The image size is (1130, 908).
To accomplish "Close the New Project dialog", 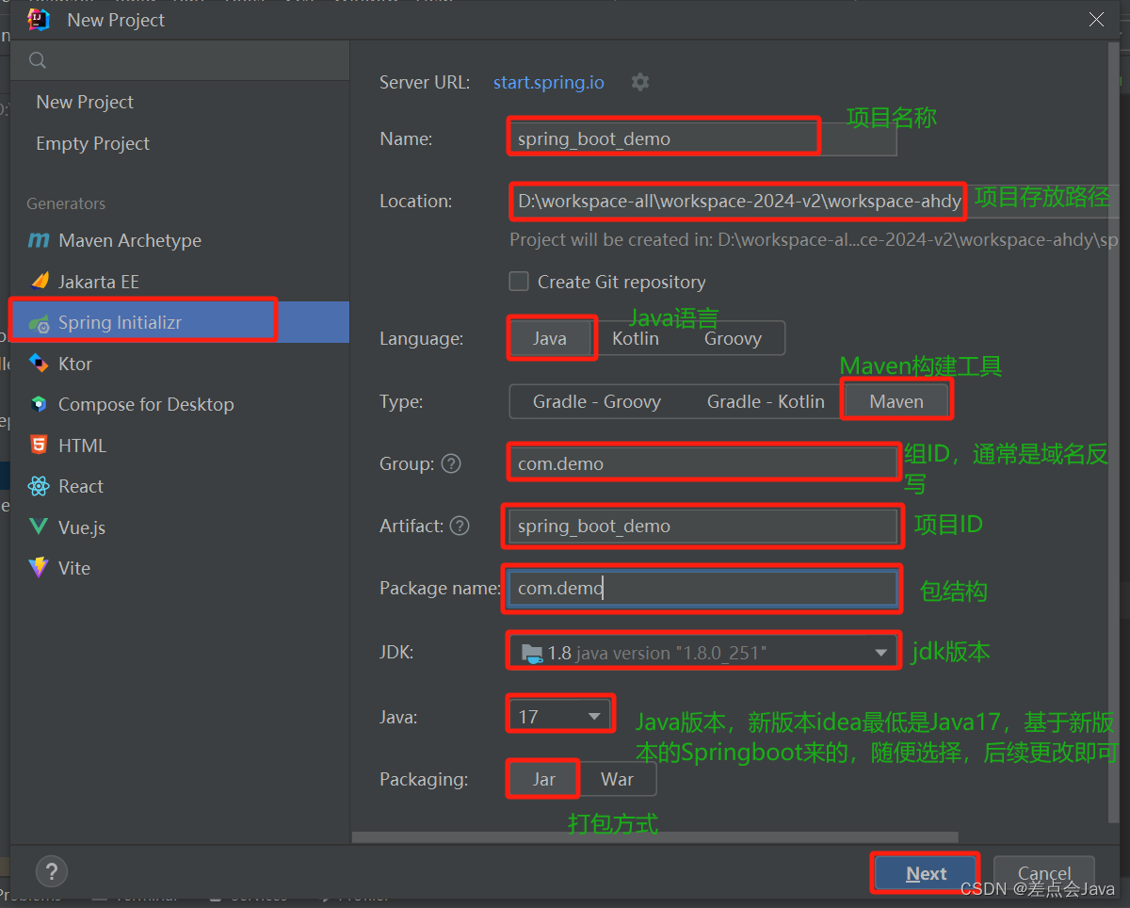I will (1096, 20).
